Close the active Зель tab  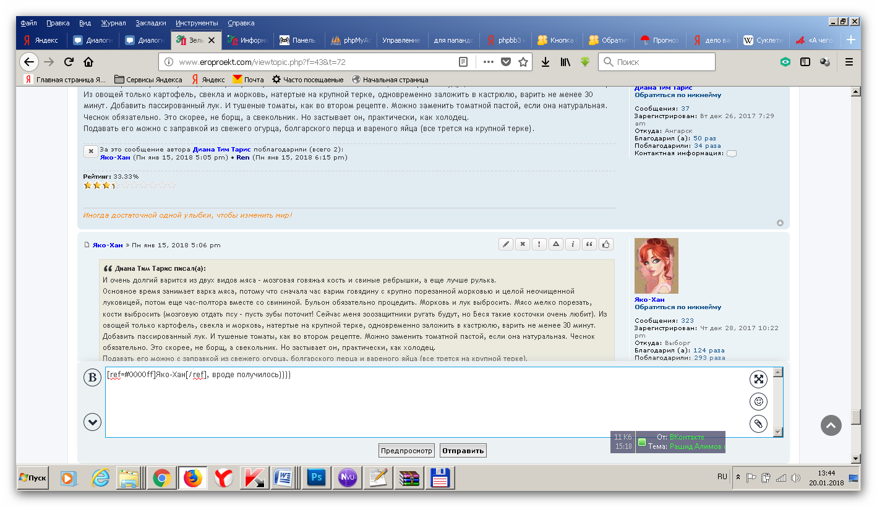tap(212, 40)
